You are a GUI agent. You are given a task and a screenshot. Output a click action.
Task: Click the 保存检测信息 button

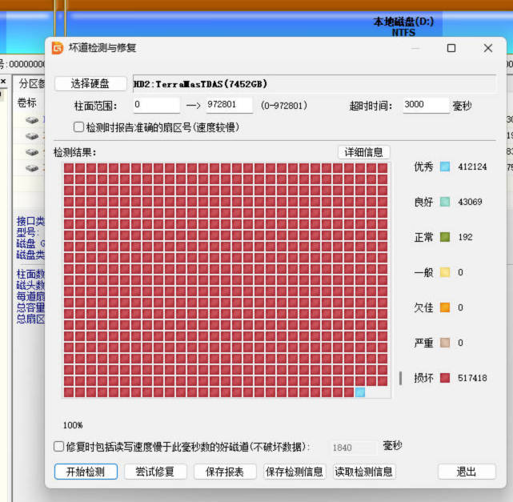click(x=295, y=472)
